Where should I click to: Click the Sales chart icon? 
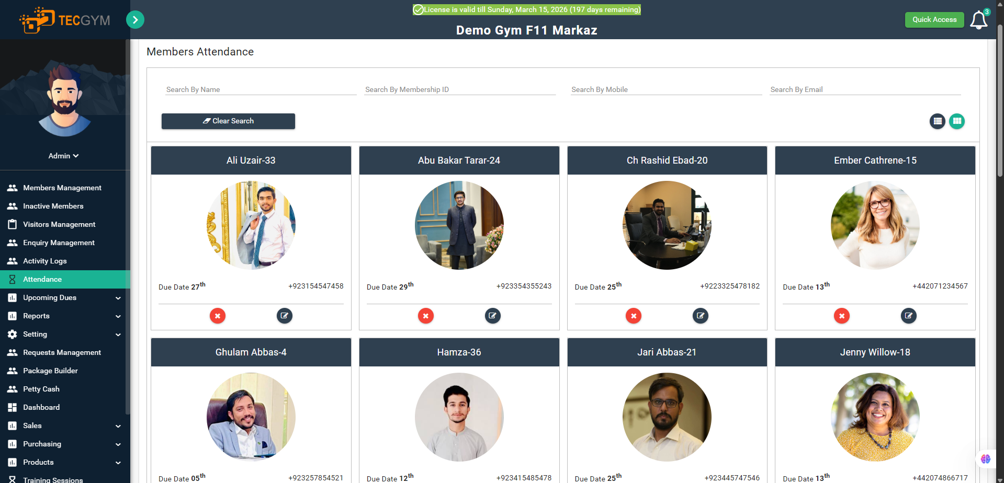tap(13, 425)
